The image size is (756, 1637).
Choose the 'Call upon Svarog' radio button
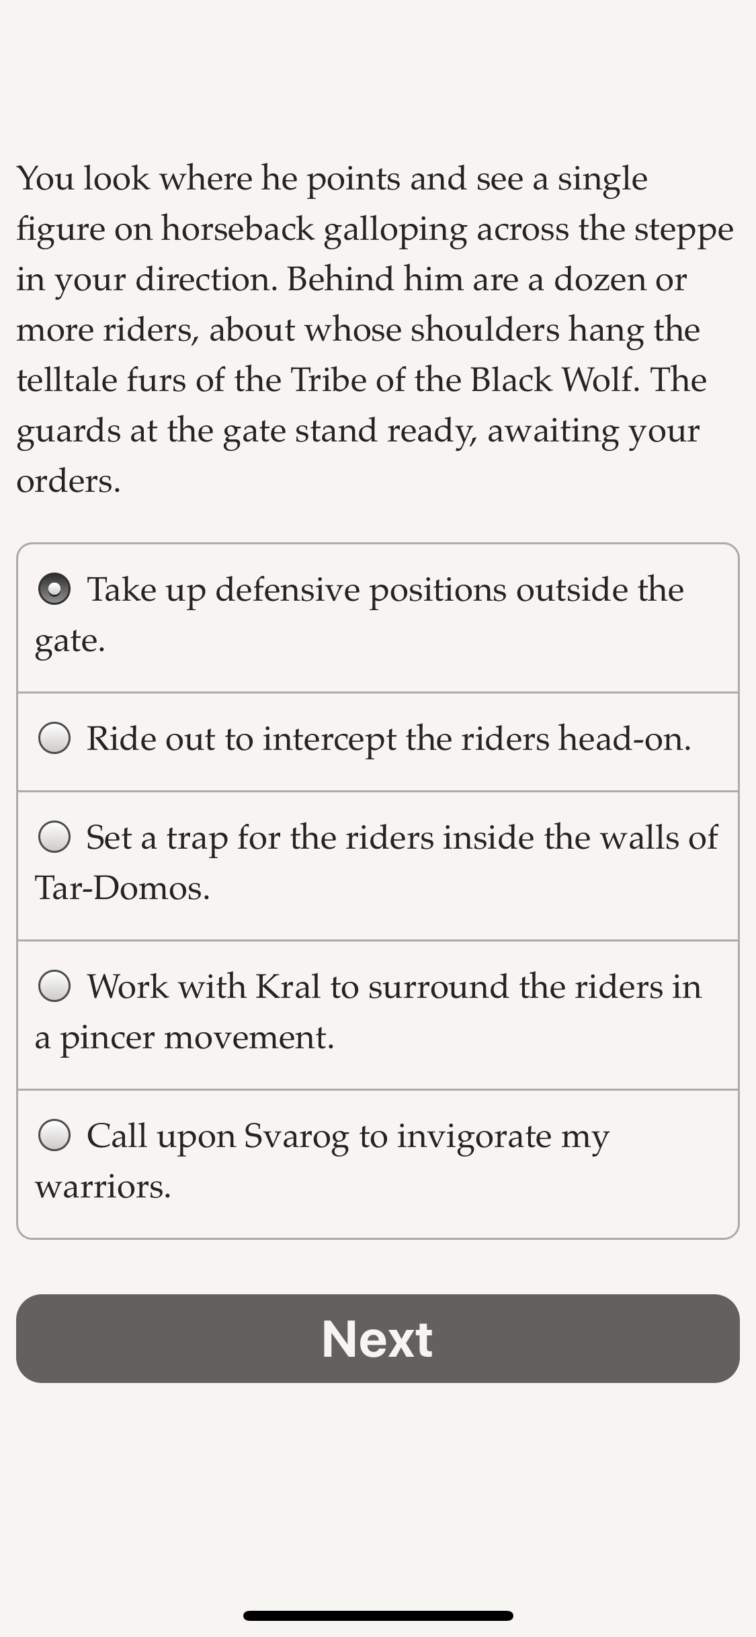pos(54,1135)
